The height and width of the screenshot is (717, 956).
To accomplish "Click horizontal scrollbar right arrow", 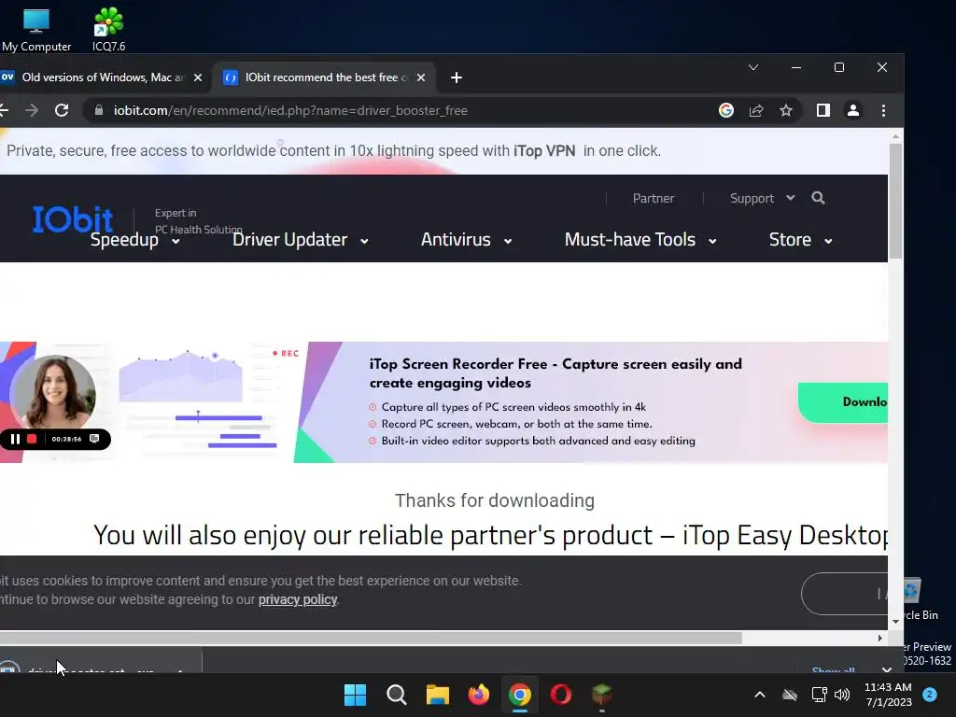I will (x=879, y=639).
